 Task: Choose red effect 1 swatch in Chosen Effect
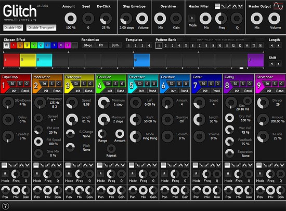coord(14,45)
